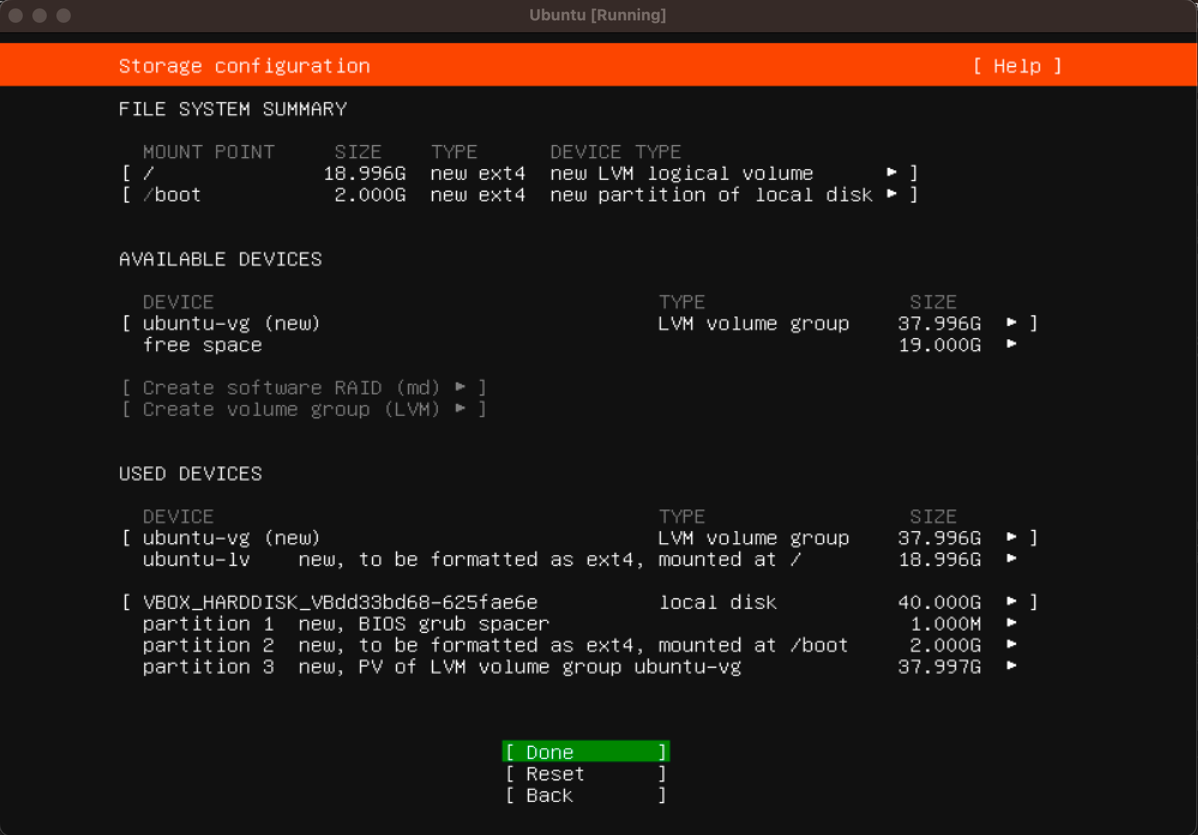
Task: Open the ubuntu-lv logical volume arrow
Action: point(1011,559)
